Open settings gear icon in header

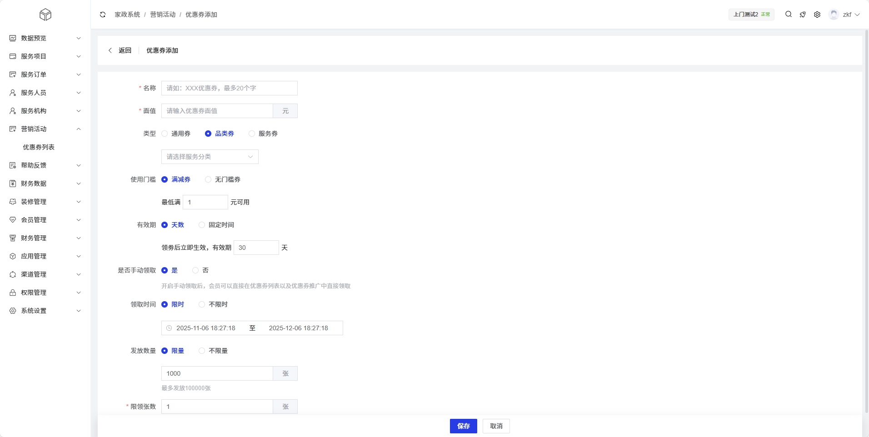tap(817, 15)
